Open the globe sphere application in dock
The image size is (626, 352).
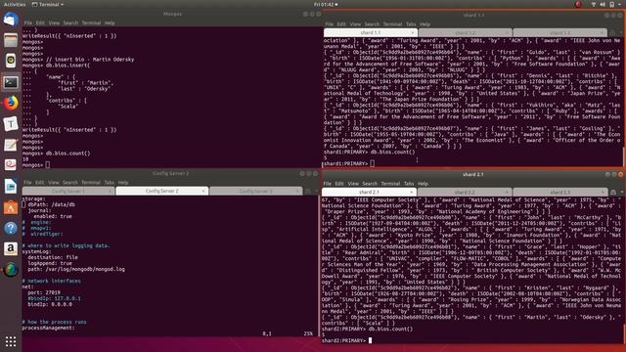[x=11, y=270]
